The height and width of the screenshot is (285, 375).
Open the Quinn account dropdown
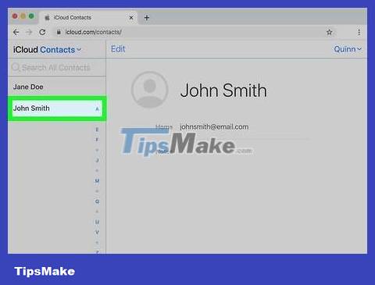tap(348, 49)
